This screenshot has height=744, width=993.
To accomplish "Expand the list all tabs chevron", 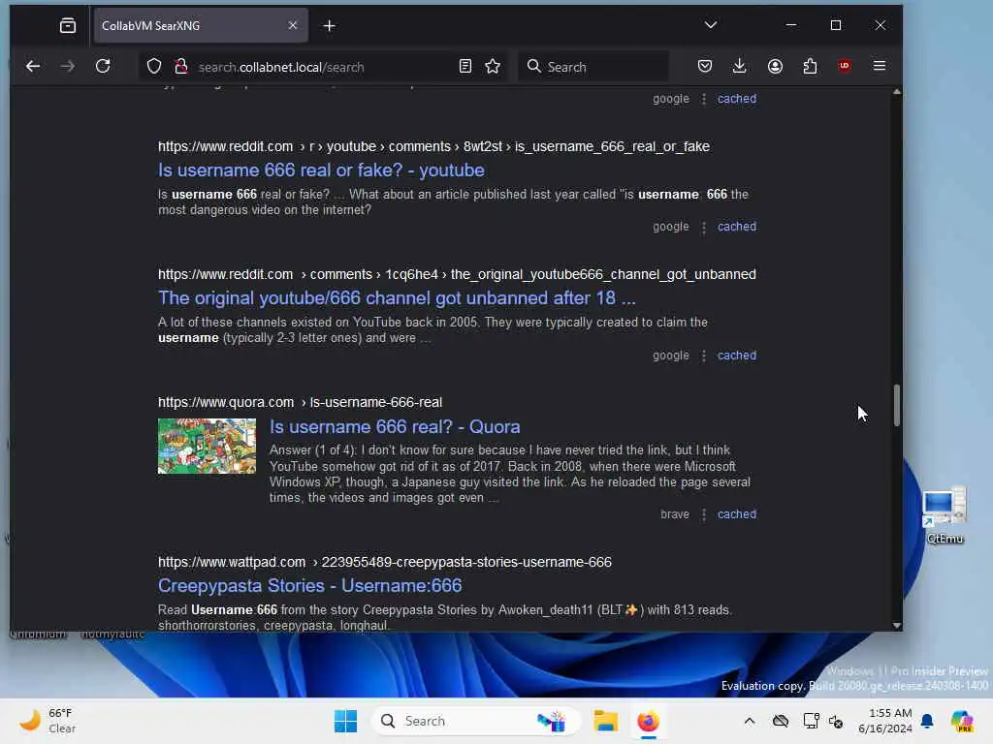I will tap(711, 25).
